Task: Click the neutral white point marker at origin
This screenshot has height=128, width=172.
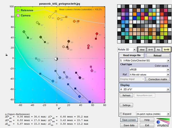Action: coord(56,59)
